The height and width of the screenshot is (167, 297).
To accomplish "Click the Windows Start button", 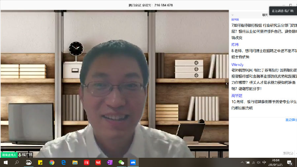I will pyautogui.click(x=6, y=162).
